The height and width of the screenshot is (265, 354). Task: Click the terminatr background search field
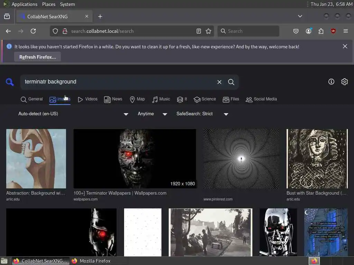[x=118, y=82]
